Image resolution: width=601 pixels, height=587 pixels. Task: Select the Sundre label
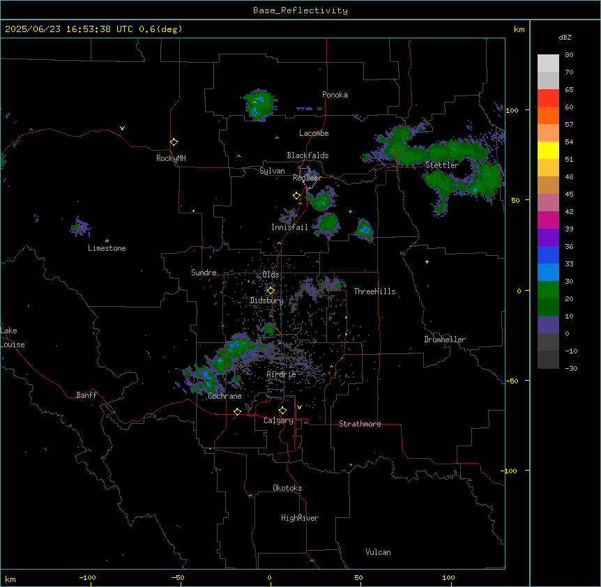pos(204,273)
